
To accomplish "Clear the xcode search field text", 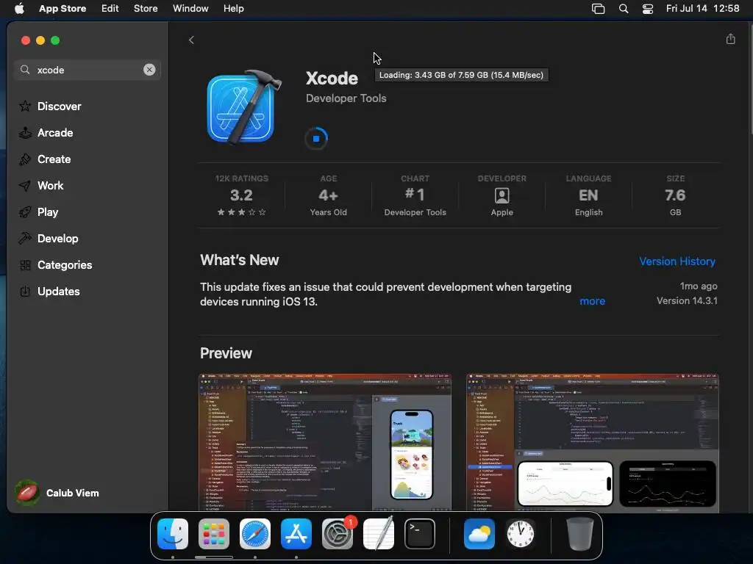I will pyautogui.click(x=149, y=70).
